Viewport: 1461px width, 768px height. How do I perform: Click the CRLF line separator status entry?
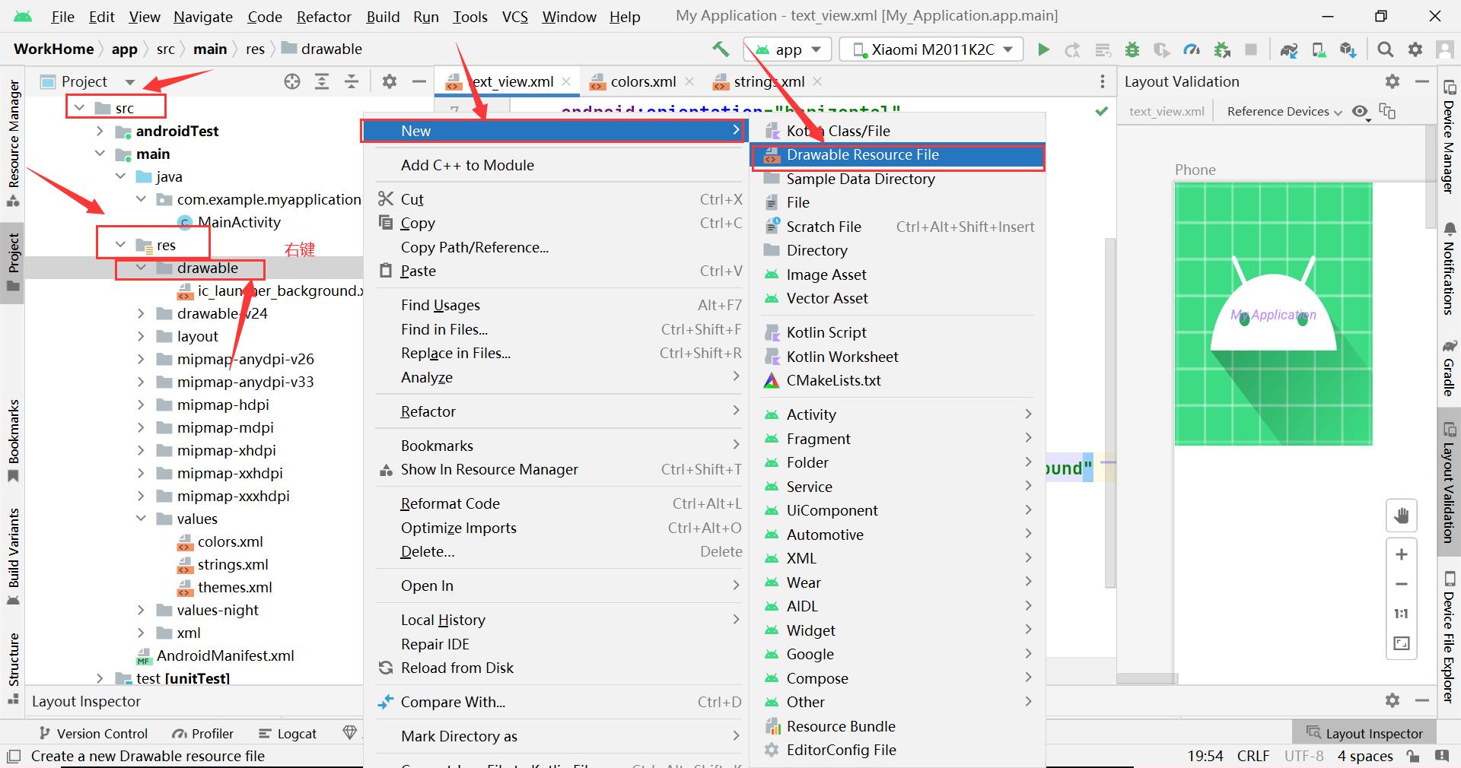point(1253,756)
